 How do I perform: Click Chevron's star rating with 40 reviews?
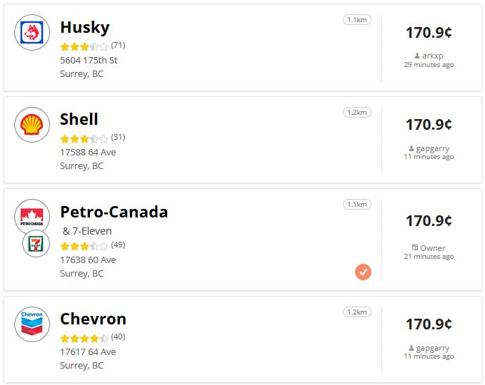(x=84, y=339)
